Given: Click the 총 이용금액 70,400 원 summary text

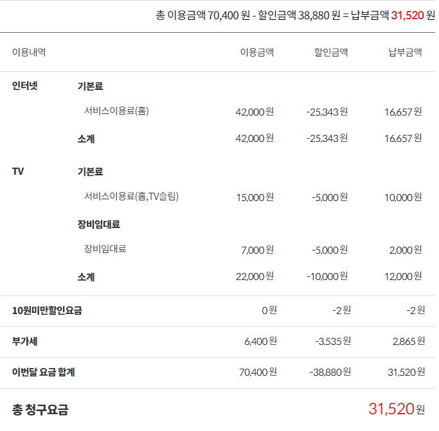Looking at the screenshot, I should click(x=202, y=15).
